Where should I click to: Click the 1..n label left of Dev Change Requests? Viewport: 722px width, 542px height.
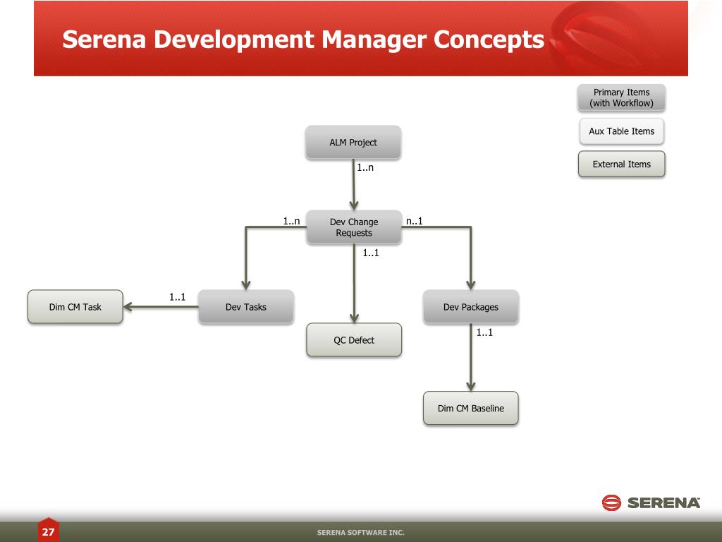(x=291, y=221)
